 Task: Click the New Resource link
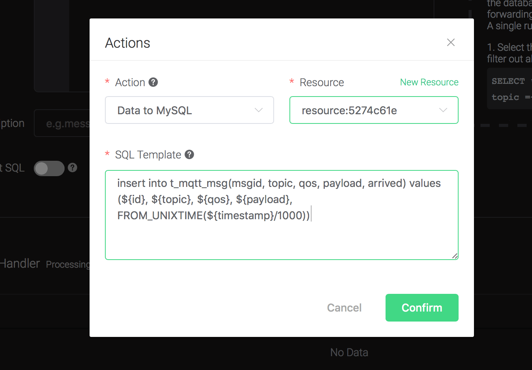[x=429, y=82]
